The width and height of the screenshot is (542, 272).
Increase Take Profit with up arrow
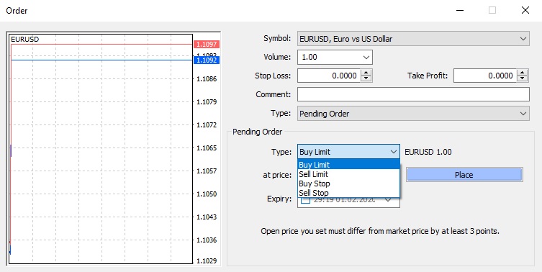pos(523,73)
